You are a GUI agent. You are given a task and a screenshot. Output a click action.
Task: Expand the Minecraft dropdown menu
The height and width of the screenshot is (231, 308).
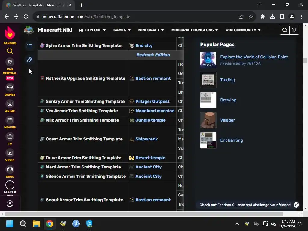pyautogui.click(x=151, y=30)
